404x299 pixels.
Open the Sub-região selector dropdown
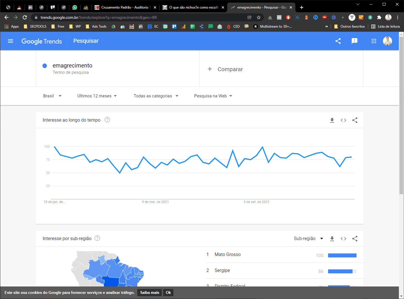(x=308, y=239)
